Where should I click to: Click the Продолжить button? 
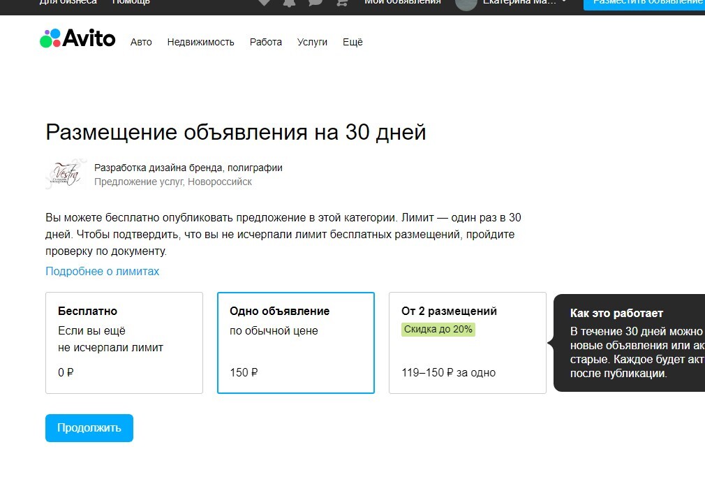[89, 428]
